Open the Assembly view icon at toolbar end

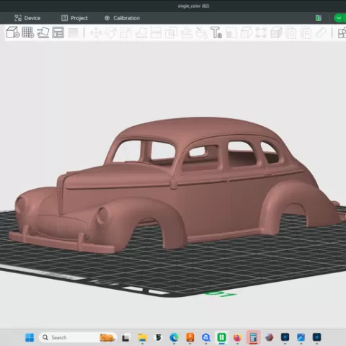[x=342, y=33]
